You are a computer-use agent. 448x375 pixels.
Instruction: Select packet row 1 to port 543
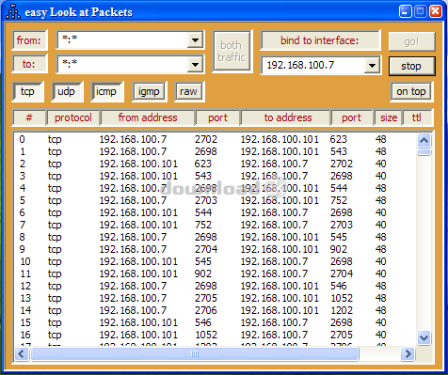(216, 151)
